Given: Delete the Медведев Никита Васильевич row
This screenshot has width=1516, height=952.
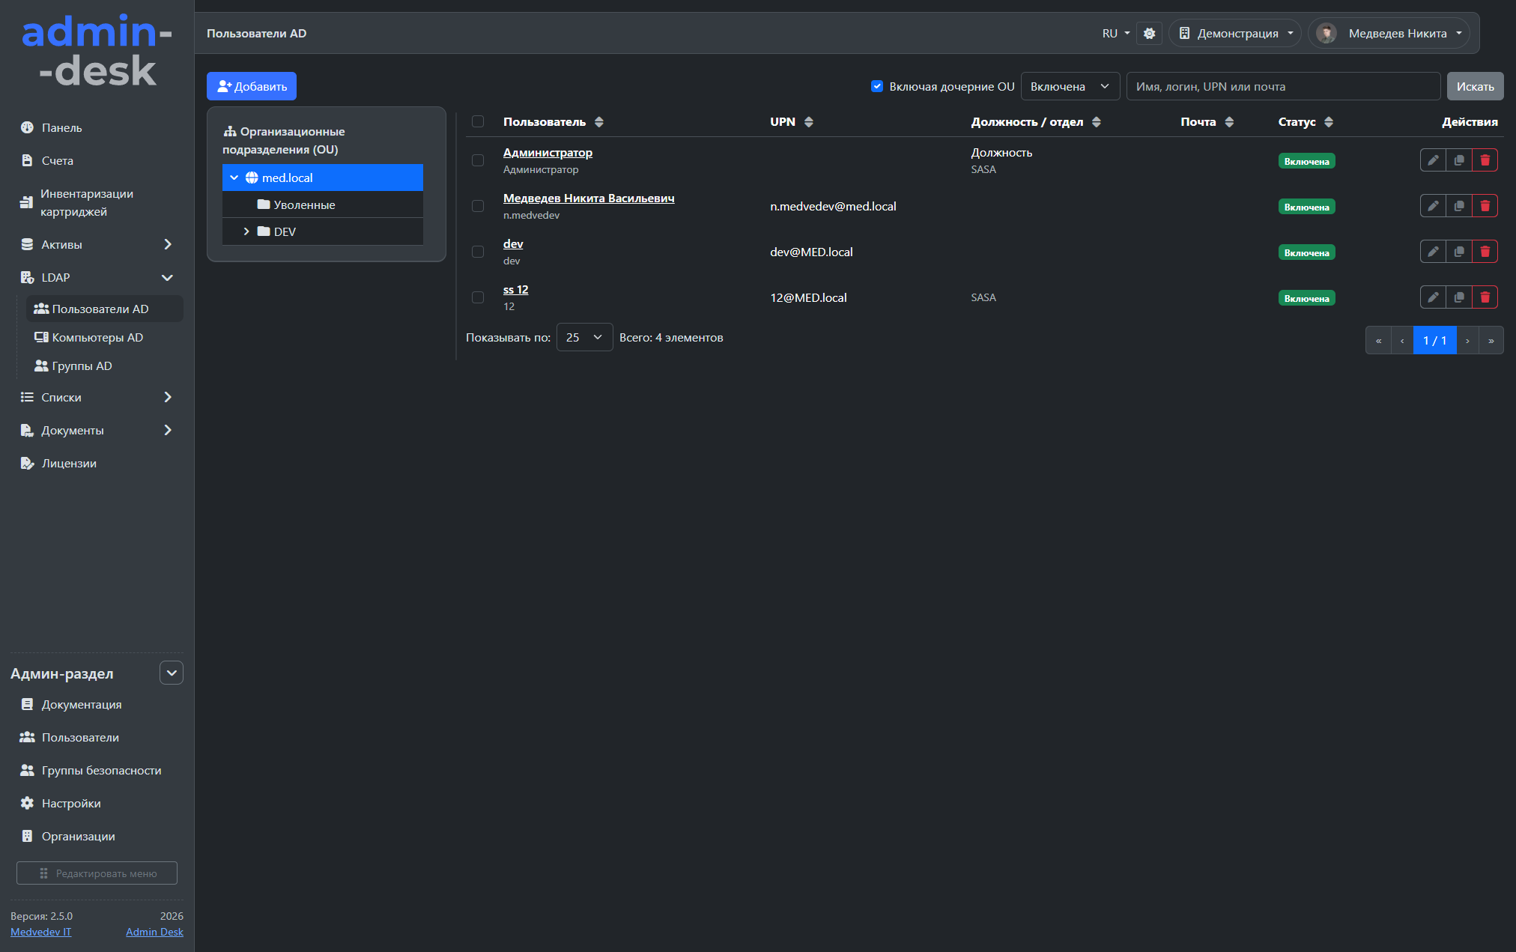Looking at the screenshot, I should point(1485,206).
